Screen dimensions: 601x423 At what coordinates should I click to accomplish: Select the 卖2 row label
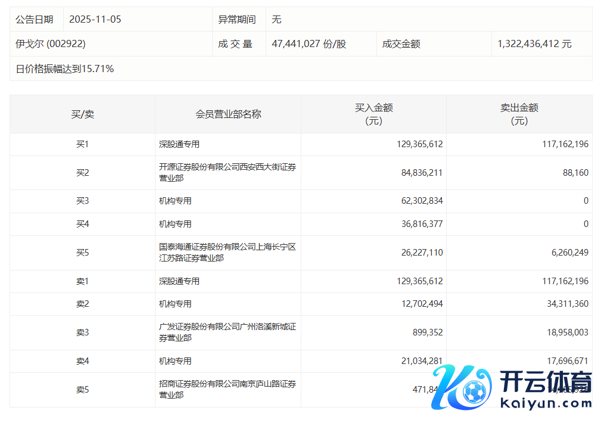point(82,304)
